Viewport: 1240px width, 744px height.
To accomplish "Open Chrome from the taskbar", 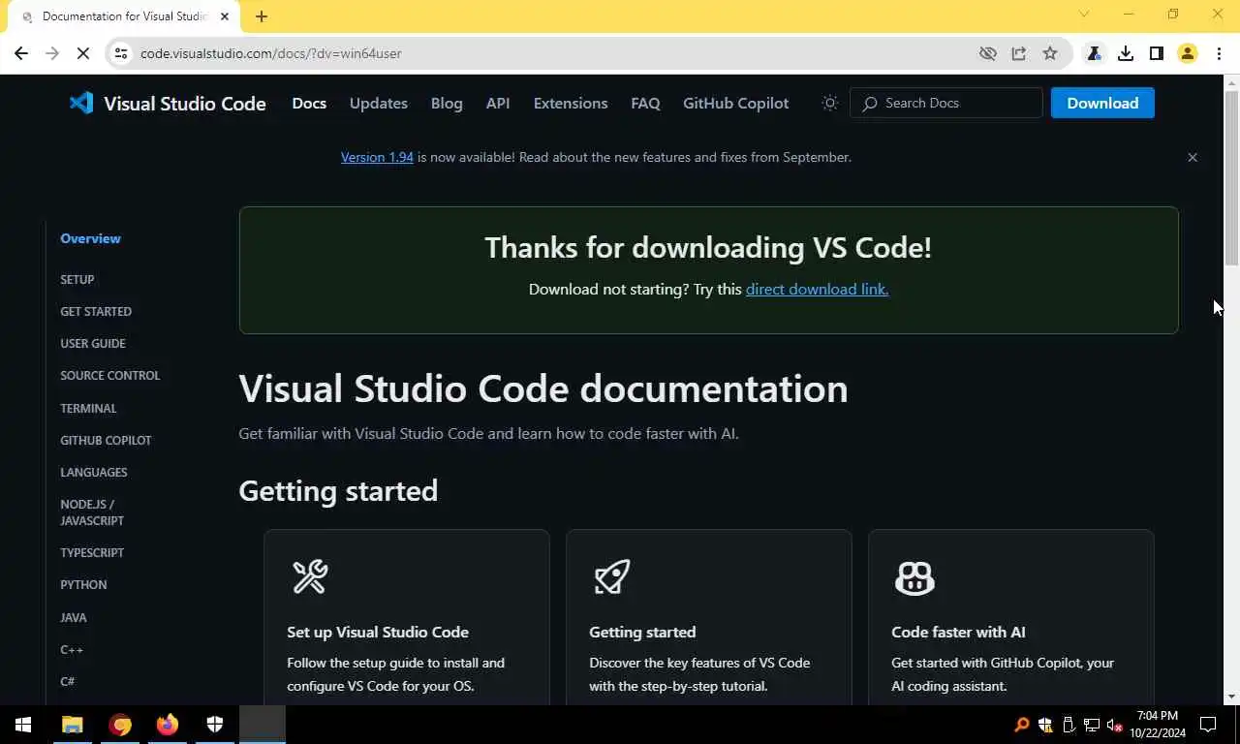I will (x=120, y=725).
